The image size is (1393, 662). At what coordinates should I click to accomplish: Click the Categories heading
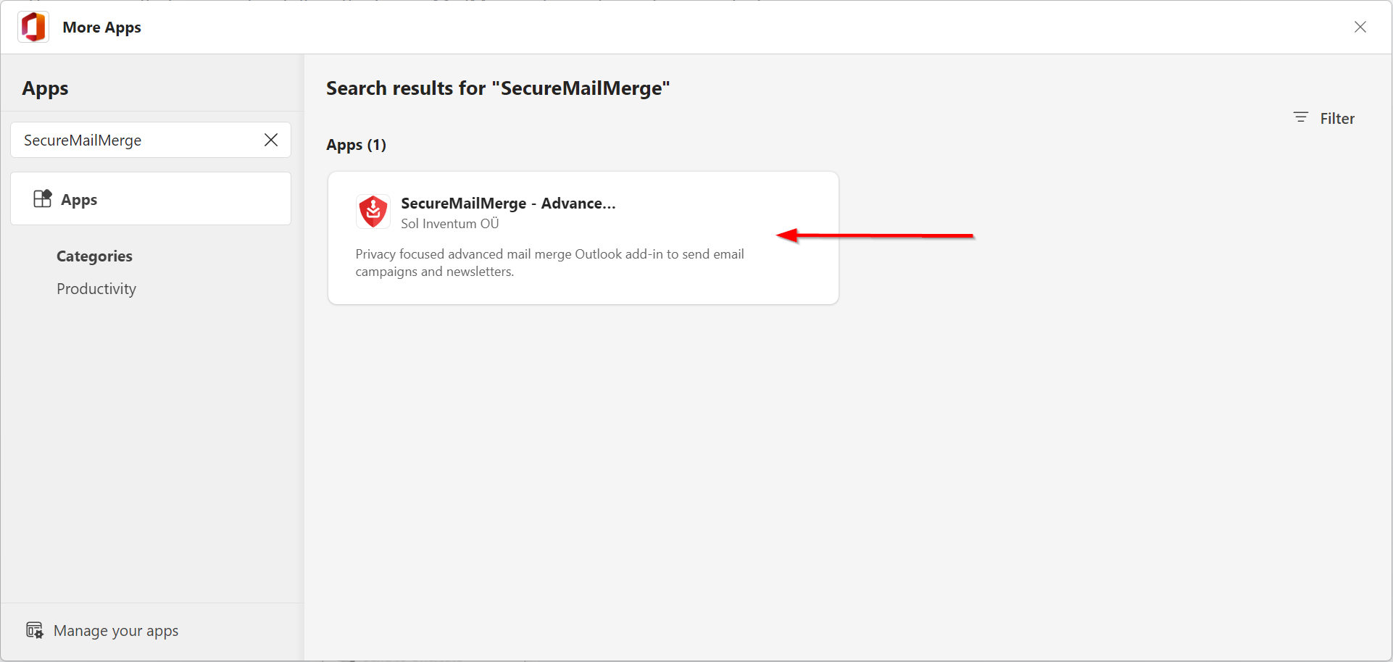93,256
